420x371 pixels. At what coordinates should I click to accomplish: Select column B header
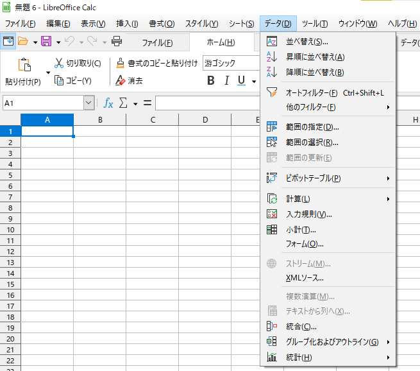point(100,119)
